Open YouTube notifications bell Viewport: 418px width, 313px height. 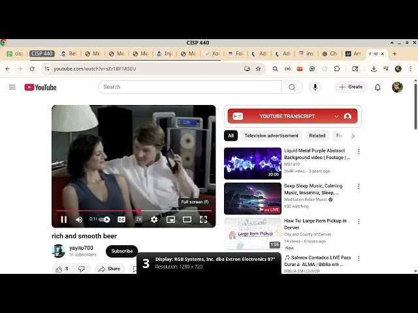(378, 87)
